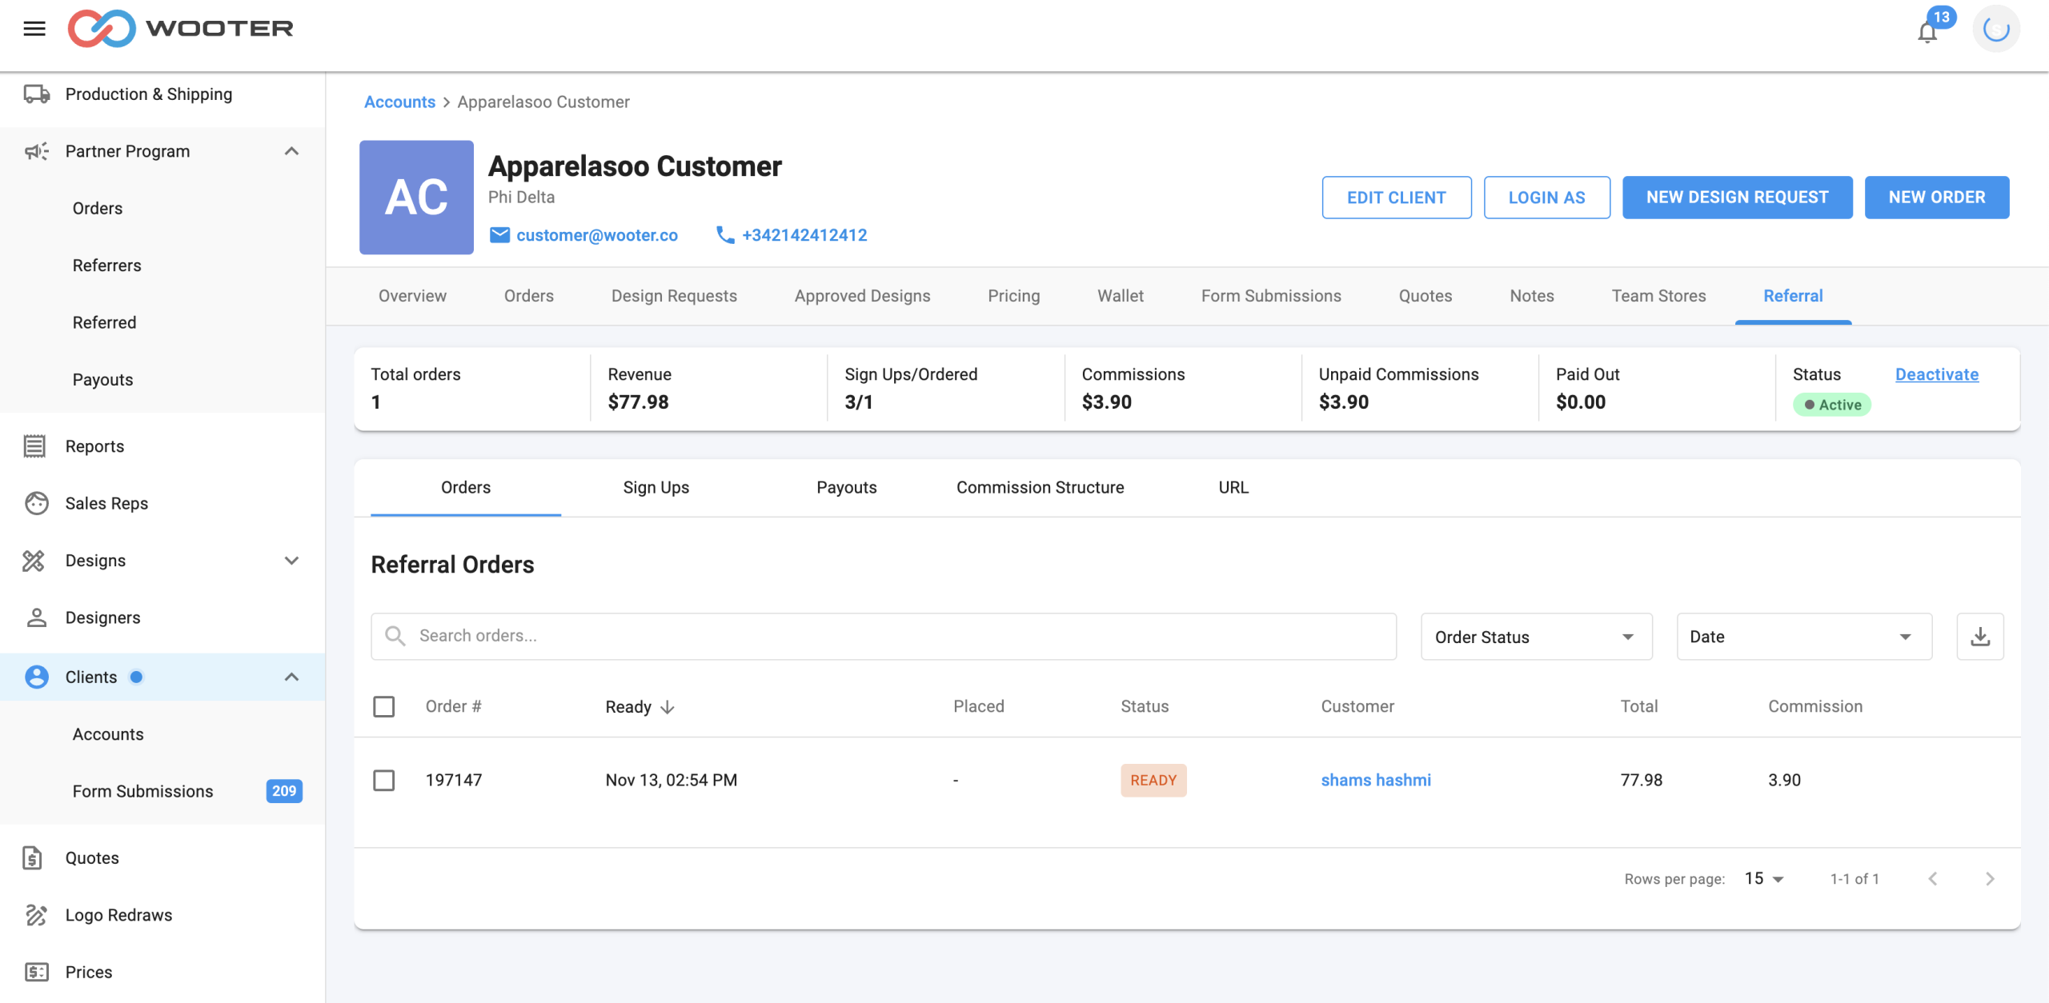Image resolution: width=2049 pixels, height=1003 pixels.
Task: Click the phone icon near the number
Action: [725, 235]
